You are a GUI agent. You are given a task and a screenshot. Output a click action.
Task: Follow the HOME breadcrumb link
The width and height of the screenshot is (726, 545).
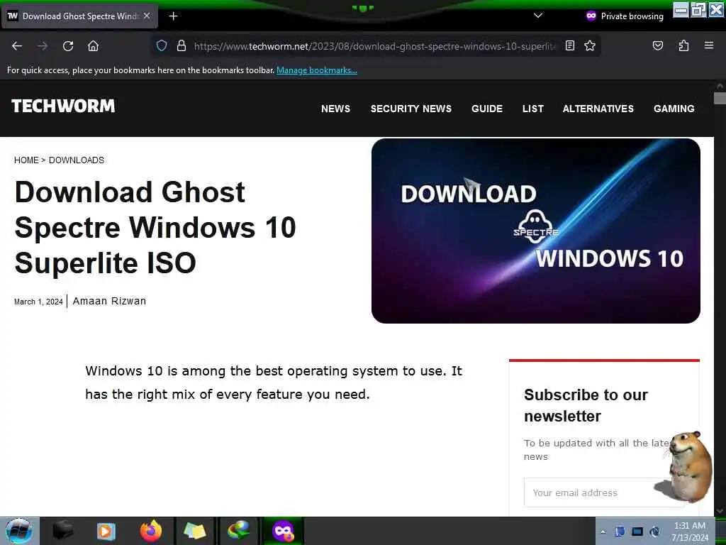click(x=26, y=160)
